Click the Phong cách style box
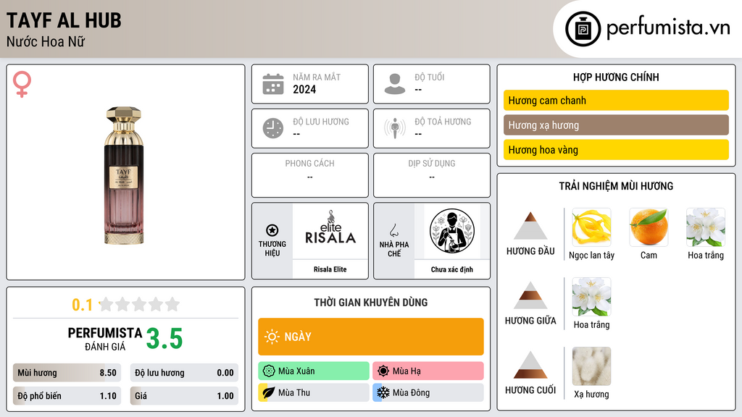Image resolution: width=742 pixels, height=417 pixels. 310,175
